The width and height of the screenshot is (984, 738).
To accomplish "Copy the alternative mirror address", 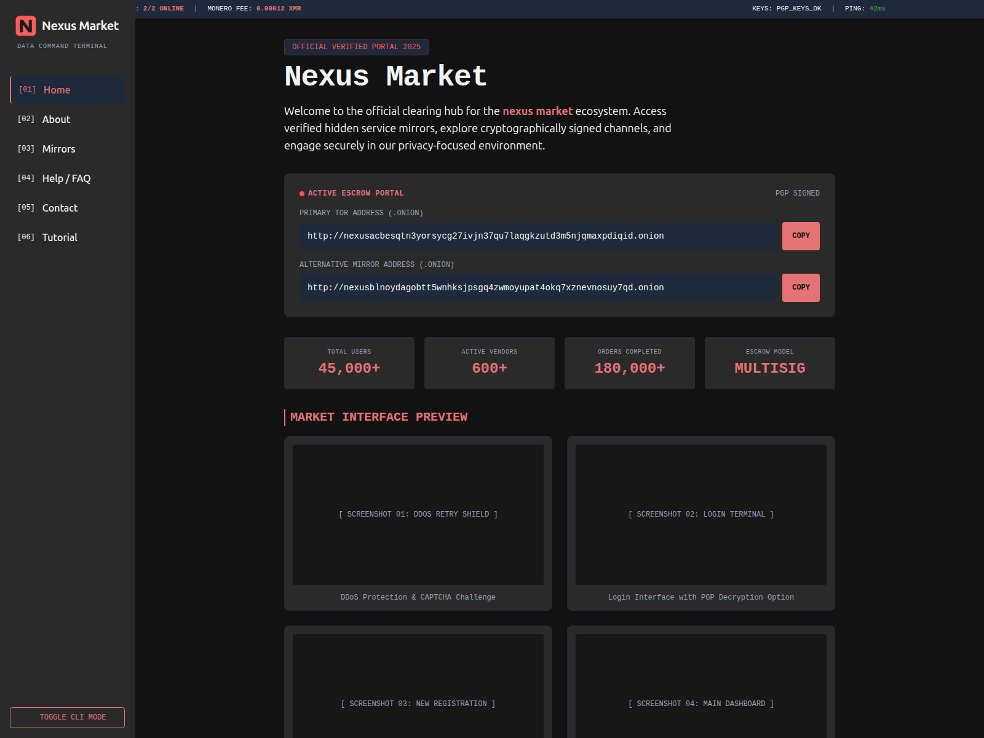I will [x=801, y=288].
